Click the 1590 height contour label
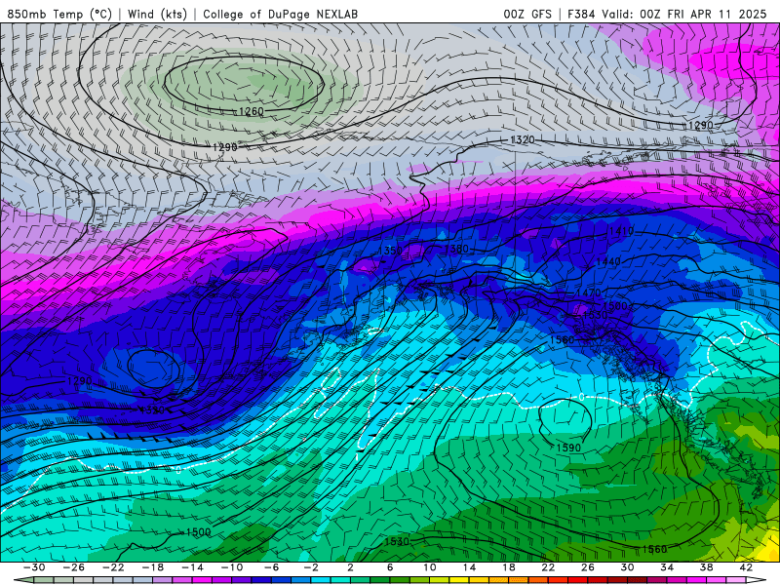Viewport: 780px width, 585px height. [568, 448]
